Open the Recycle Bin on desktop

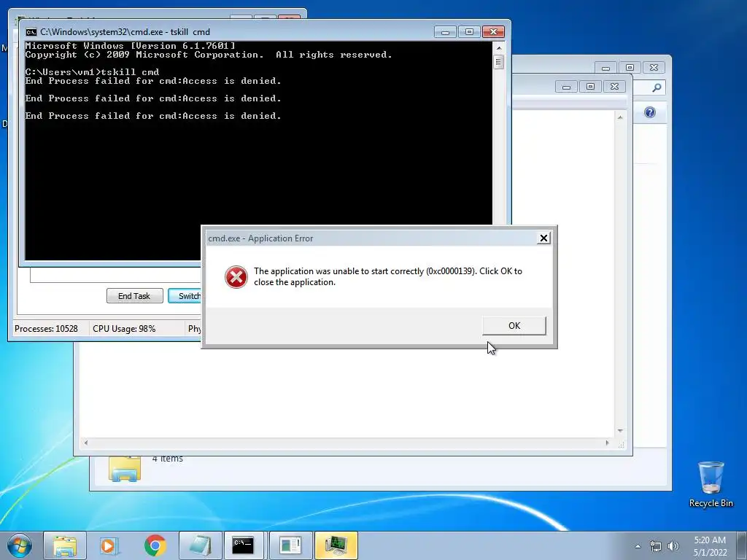point(711,484)
